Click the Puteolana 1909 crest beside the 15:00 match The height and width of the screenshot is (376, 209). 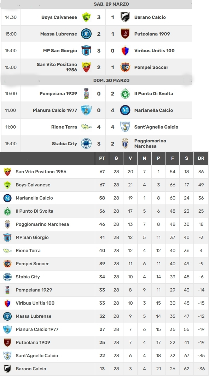point(125,34)
